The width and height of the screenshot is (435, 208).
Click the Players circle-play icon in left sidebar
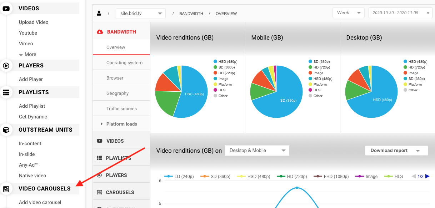tap(6, 66)
